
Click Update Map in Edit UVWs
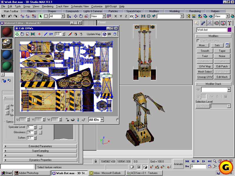point(93,34)
